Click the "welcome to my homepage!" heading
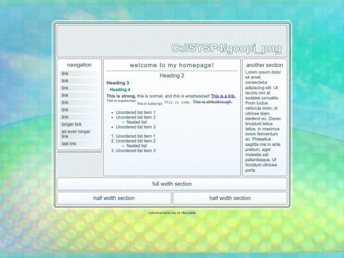Viewport: 344px width, 258px height. [172, 65]
